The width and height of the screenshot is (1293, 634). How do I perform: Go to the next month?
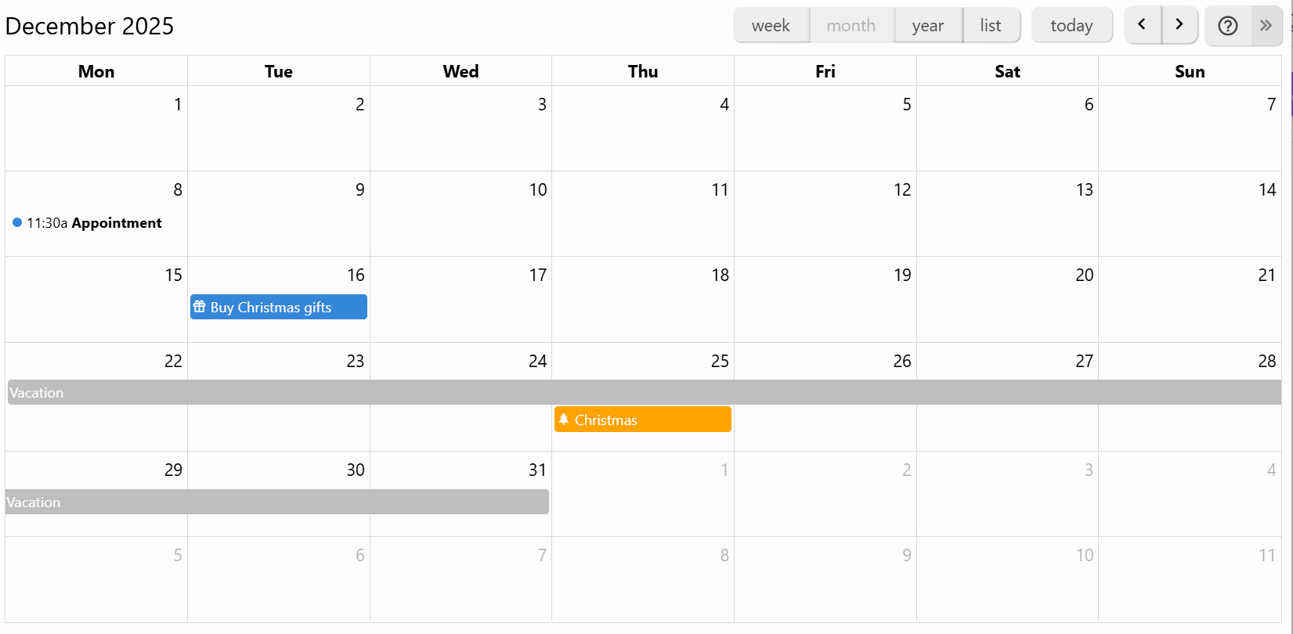point(1179,25)
